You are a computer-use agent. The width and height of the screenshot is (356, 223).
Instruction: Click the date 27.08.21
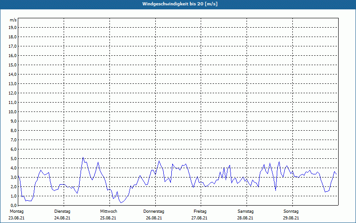click(199, 218)
